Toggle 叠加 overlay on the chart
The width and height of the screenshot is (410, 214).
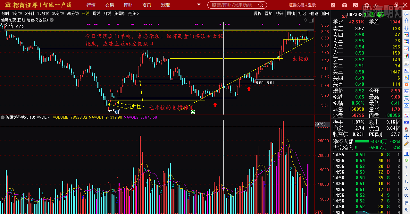268,13
